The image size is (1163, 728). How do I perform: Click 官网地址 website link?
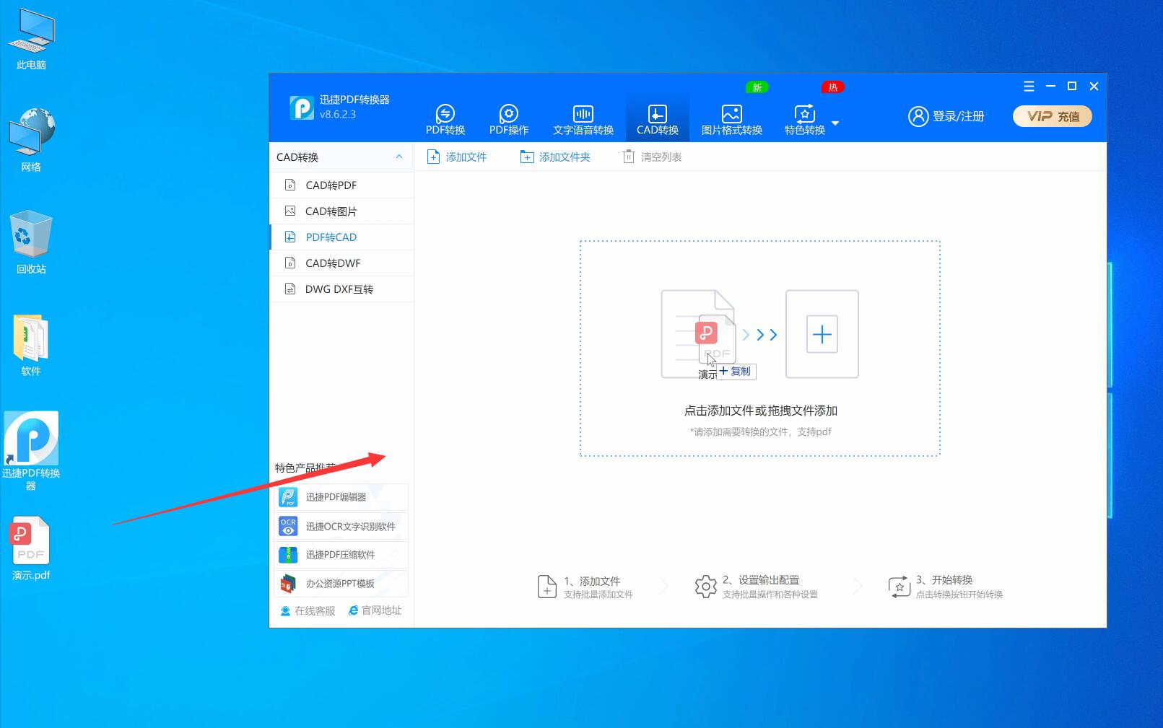tap(375, 610)
